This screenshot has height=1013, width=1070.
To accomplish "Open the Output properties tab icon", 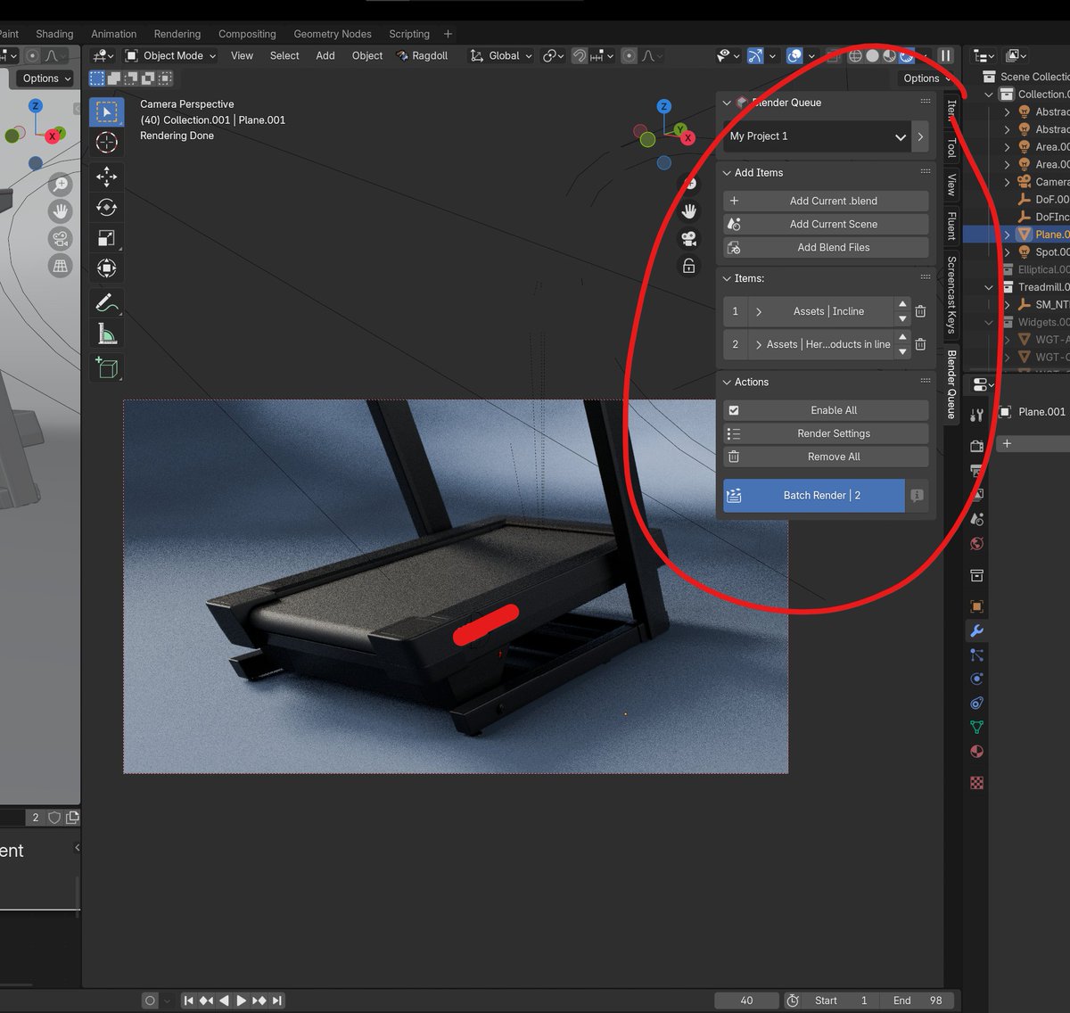I will click(x=976, y=470).
